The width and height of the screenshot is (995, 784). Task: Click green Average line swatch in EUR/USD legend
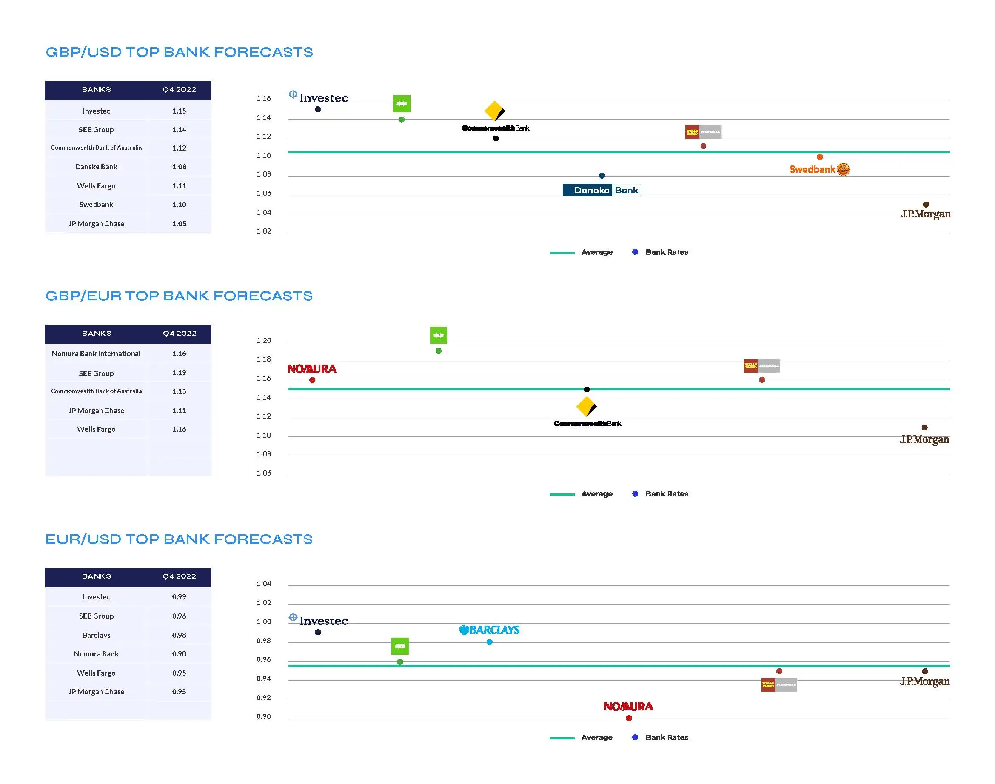(x=562, y=738)
